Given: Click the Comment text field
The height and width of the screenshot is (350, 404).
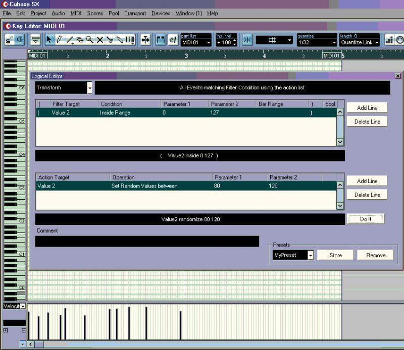Looking at the screenshot, I should [x=147, y=242].
